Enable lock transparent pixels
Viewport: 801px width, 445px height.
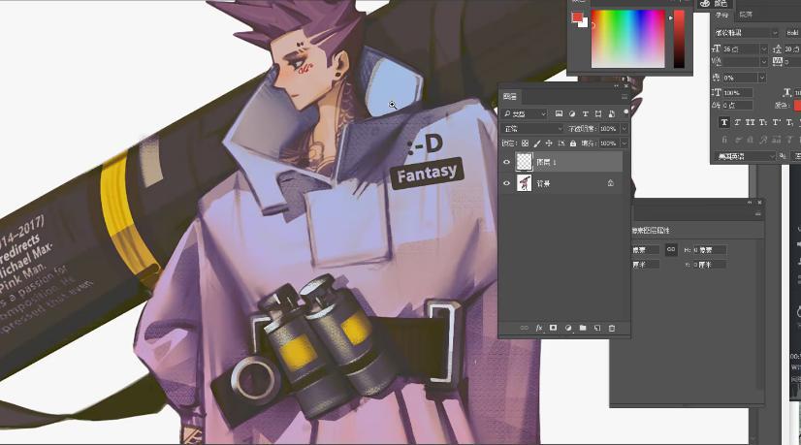point(525,143)
